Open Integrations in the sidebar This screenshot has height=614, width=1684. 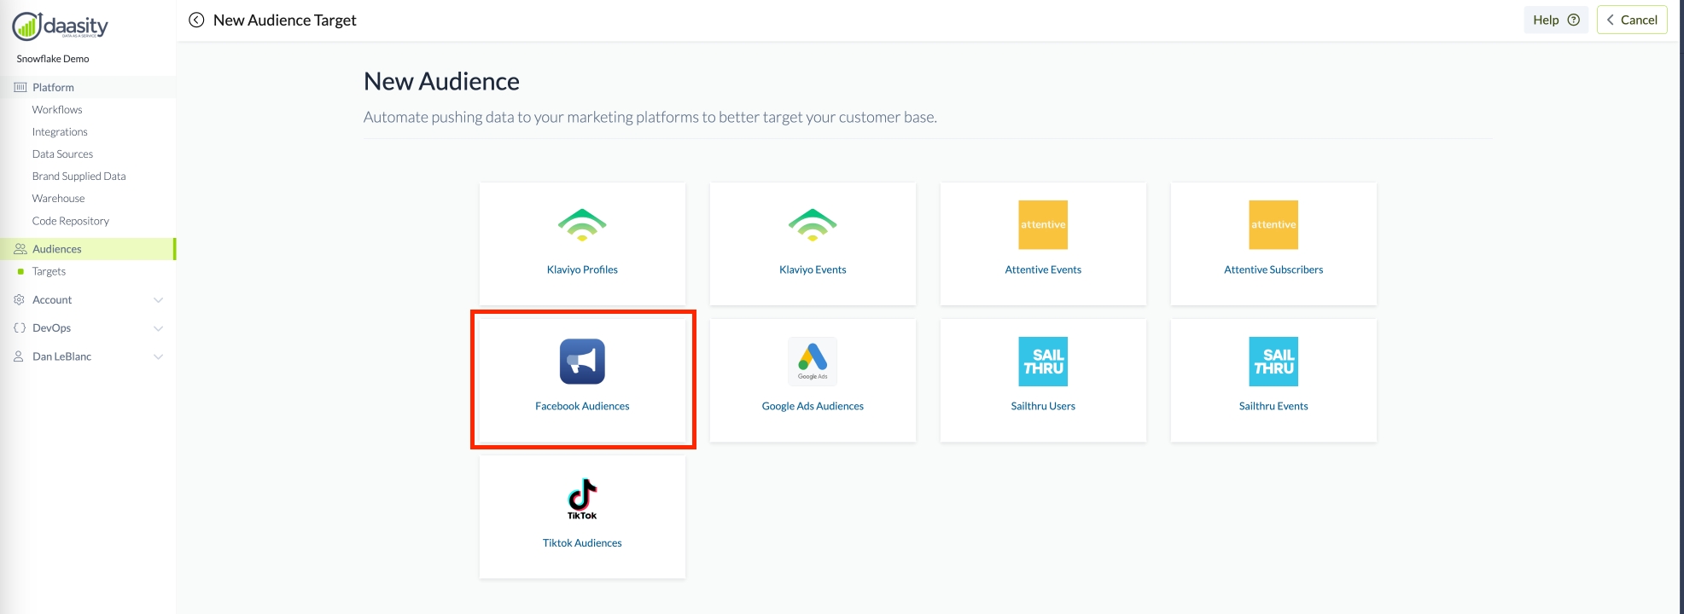[60, 131]
